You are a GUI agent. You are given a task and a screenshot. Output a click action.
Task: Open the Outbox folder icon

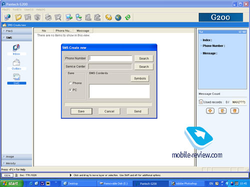16,62
